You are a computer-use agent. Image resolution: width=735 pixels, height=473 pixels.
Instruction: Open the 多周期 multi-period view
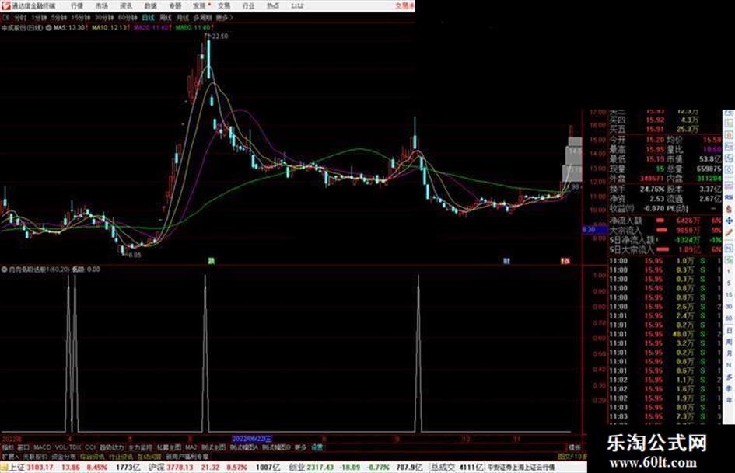pos(202,17)
